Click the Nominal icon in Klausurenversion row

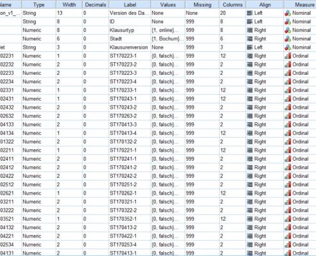288,47
